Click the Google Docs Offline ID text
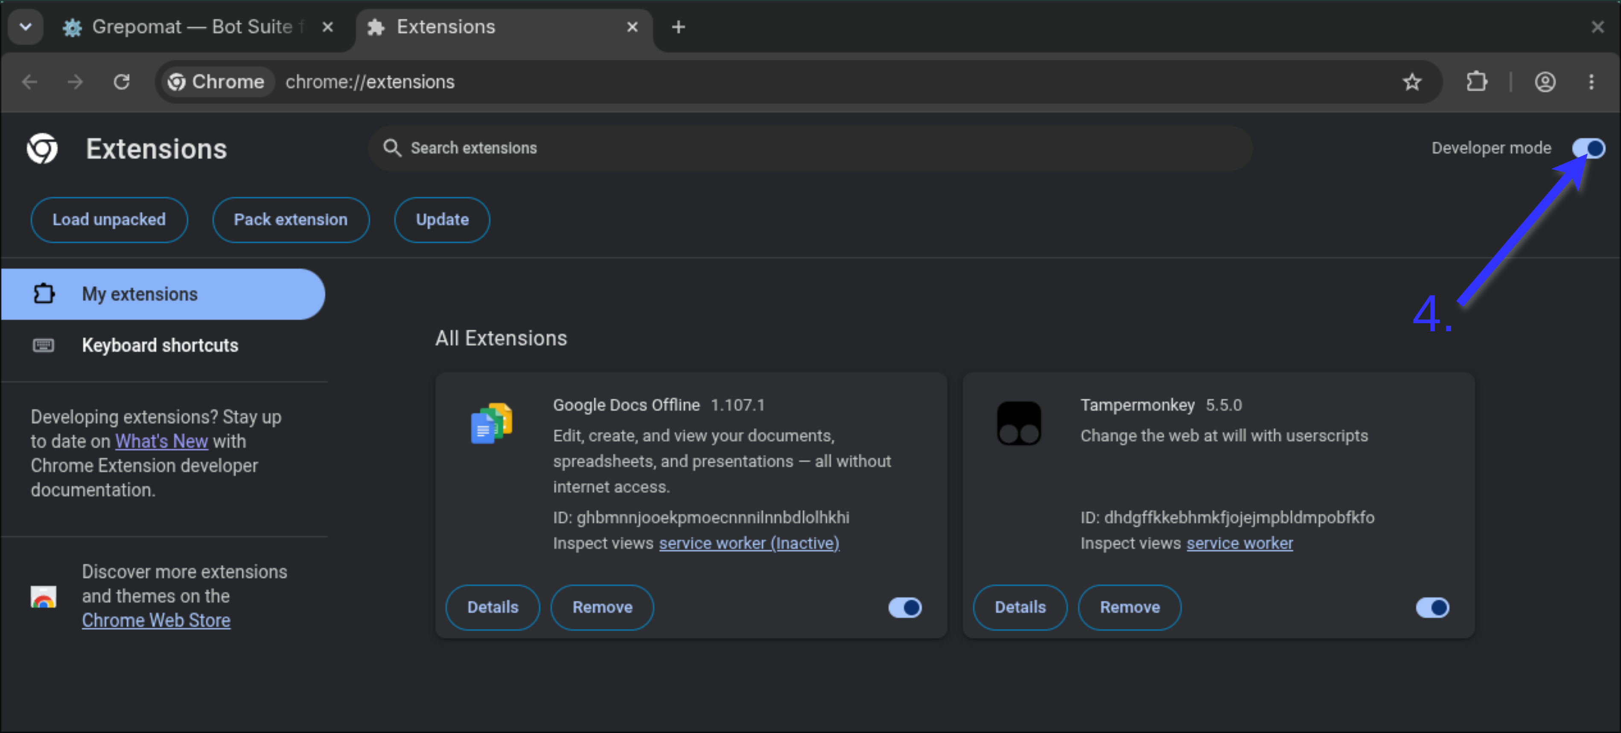The width and height of the screenshot is (1621, 733). tap(701, 517)
